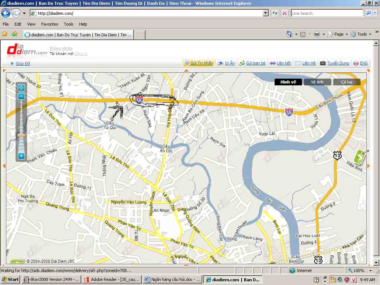
Task: Click the green tag icon on map
Action: [360, 157]
